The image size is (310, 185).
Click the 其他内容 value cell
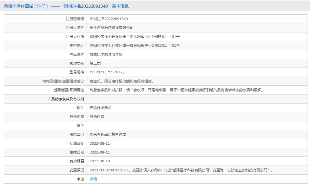click(97, 117)
